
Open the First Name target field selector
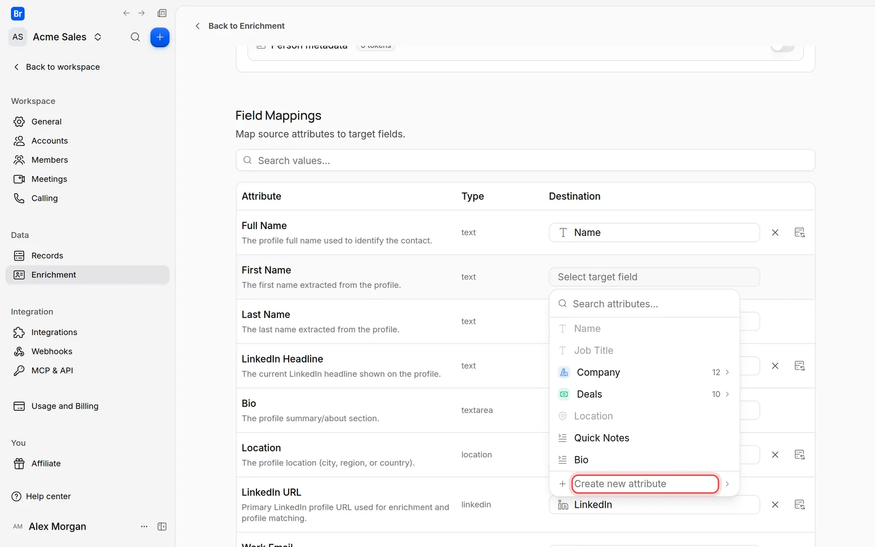coord(654,277)
